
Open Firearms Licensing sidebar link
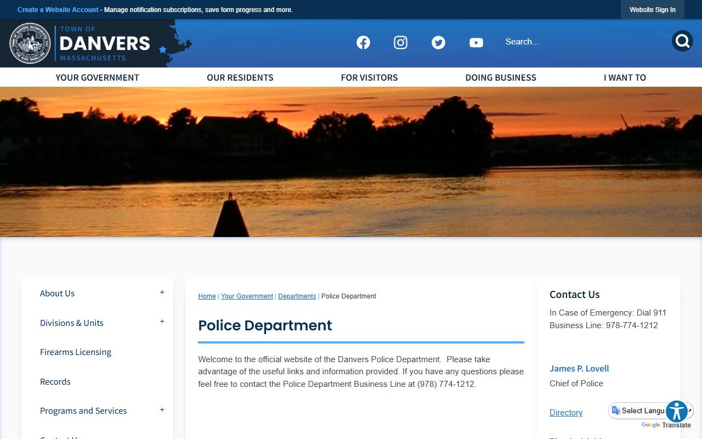(76, 352)
